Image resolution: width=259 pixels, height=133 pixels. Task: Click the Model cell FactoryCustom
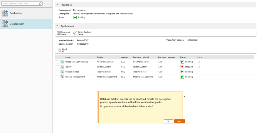(104, 67)
